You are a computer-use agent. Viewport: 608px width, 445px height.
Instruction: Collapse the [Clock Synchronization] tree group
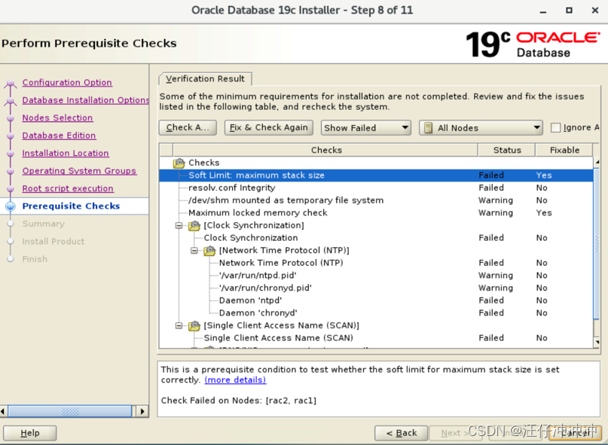click(x=179, y=225)
